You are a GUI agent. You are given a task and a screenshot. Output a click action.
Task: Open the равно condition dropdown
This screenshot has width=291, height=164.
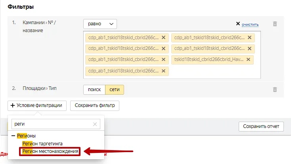100,24
